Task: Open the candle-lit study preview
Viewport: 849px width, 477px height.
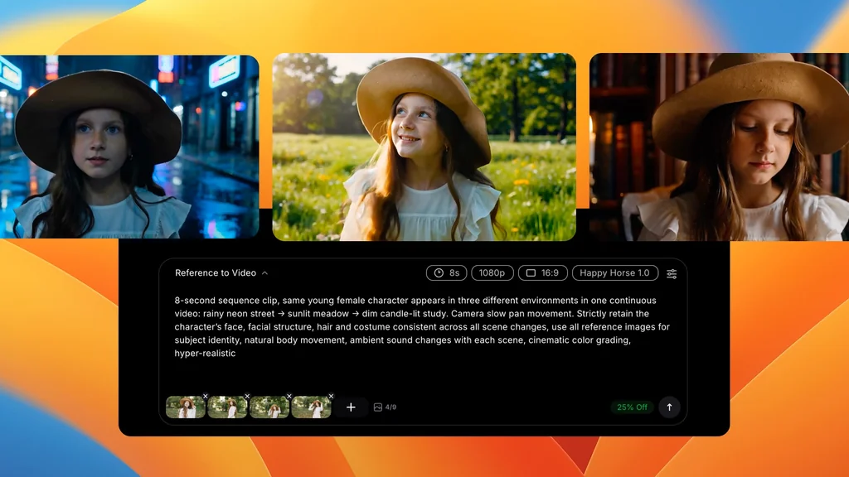Action: pos(719,147)
